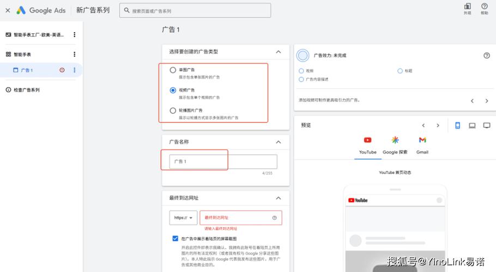This screenshot has height=272, width=496.
Task: Switch preview to the desktop monitor device
Action: tap(487, 126)
